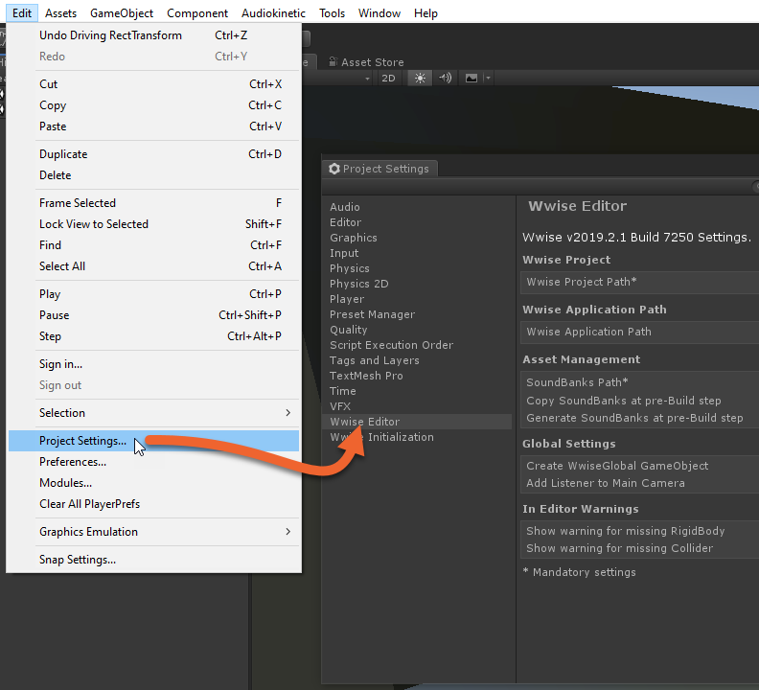Open the Assets menu
Image resolution: width=759 pixels, height=690 pixels.
pyautogui.click(x=60, y=13)
